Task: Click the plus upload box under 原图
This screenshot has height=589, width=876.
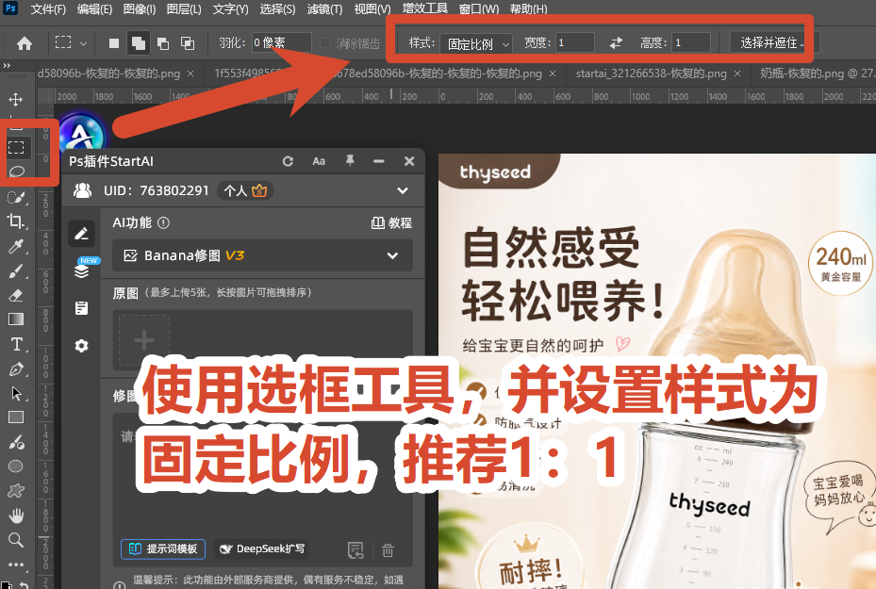Action: pyautogui.click(x=144, y=340)
